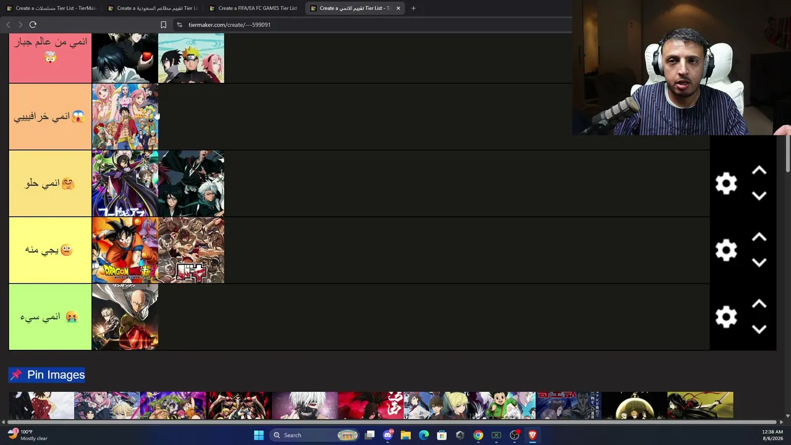Open settings gear for the انمي سيء tier
The width and height of the screenshot is (791, 445).
click(726, 317)
